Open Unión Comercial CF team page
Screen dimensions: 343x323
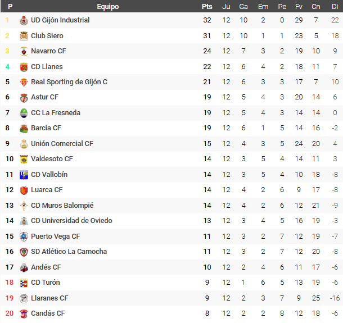62,144
